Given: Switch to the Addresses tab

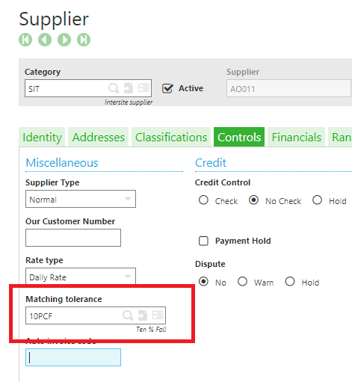Looking at the screenshot, I should point(99,137).
